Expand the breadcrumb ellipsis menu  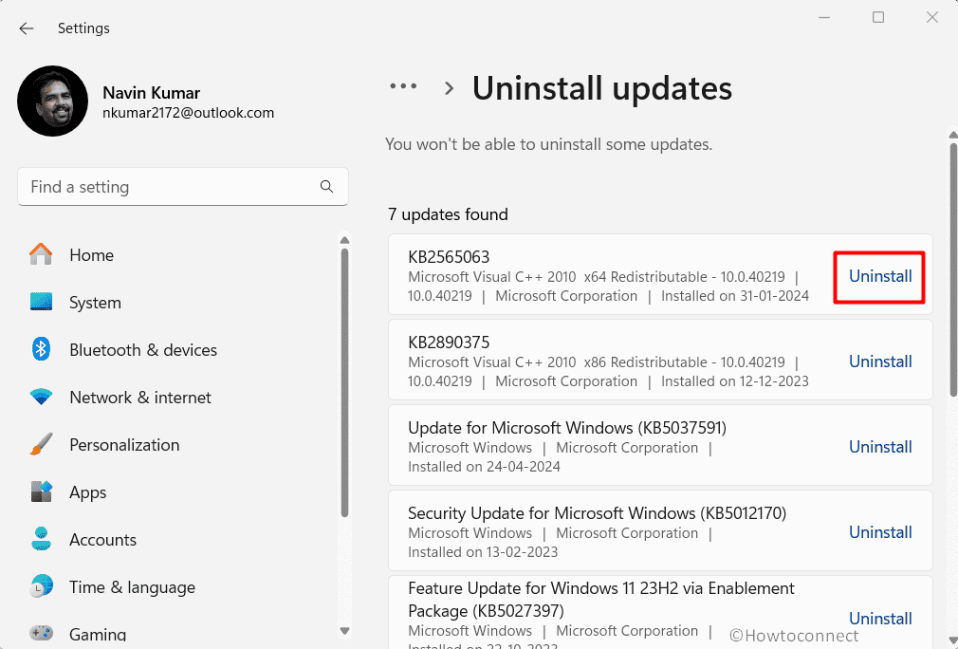click(403, 86)
